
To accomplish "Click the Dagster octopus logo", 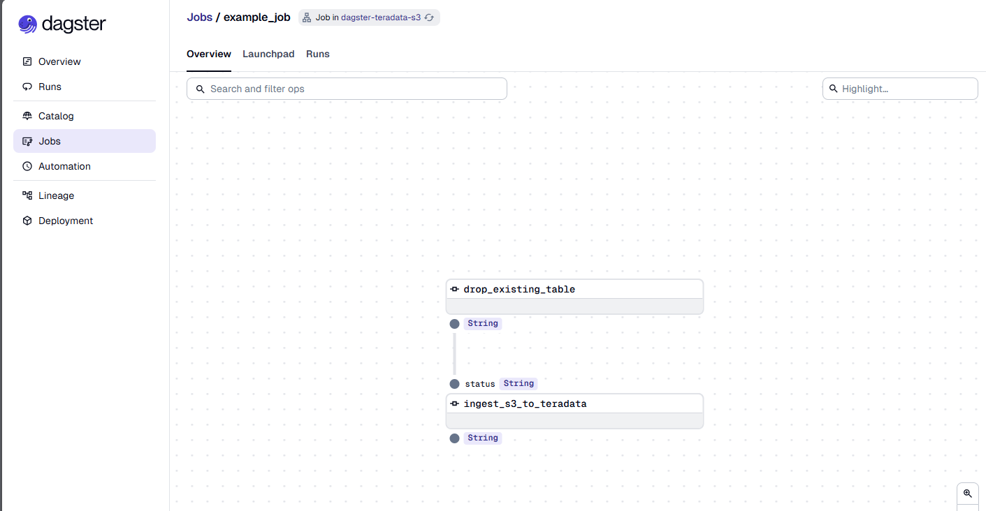I will click(27, 24).
